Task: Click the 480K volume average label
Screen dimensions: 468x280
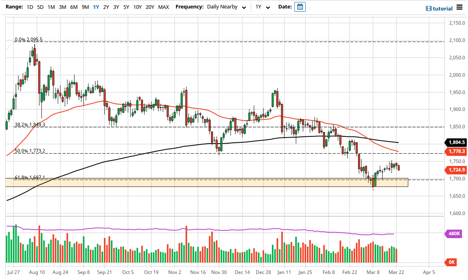Action: tap(454, 234)
